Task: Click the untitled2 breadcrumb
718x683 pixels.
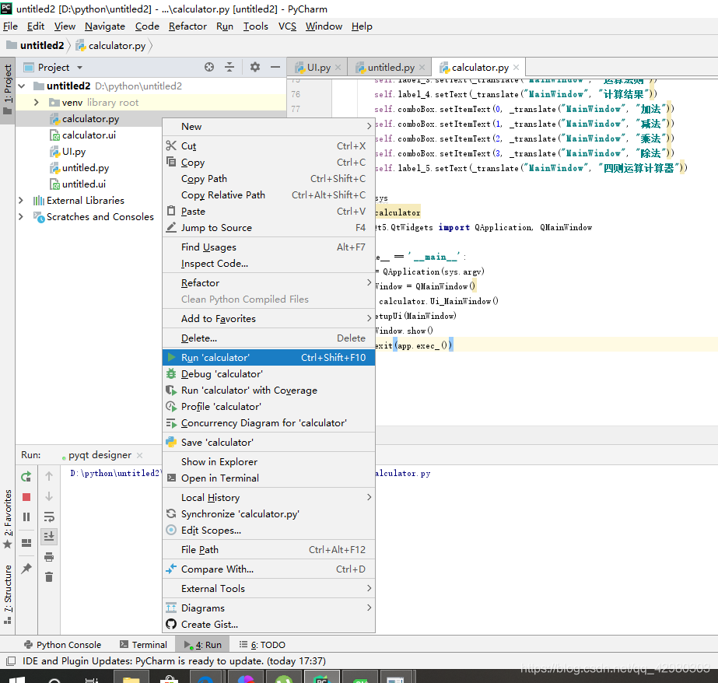Action: [x=36, y=45]
